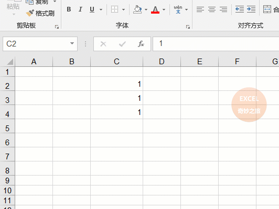Increase indent

(x=251, y=9)
